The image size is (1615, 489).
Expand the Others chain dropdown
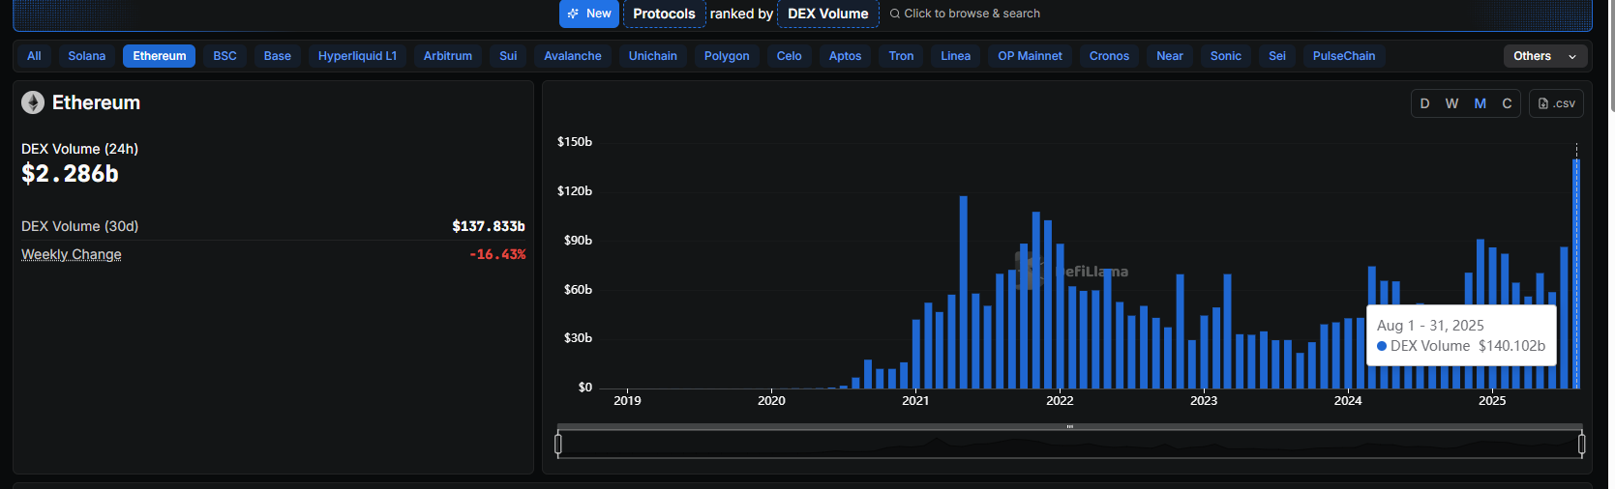[x=1545, y=56]
